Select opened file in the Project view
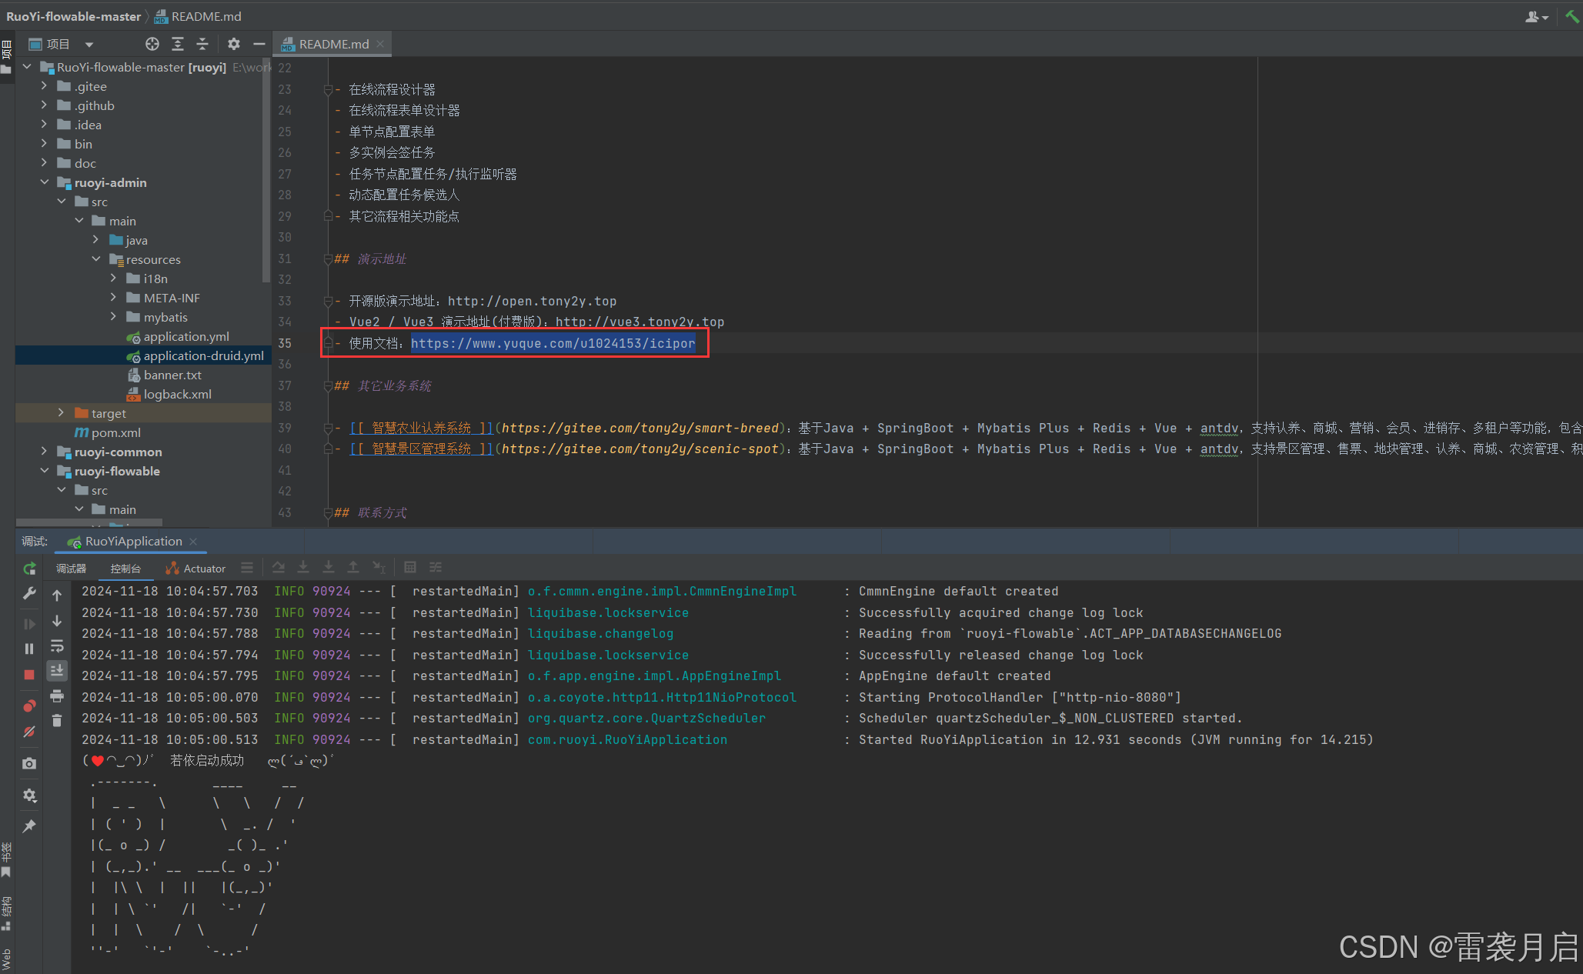The width and height of the screenshot is (1583, 974). click(x=152, y=44)
